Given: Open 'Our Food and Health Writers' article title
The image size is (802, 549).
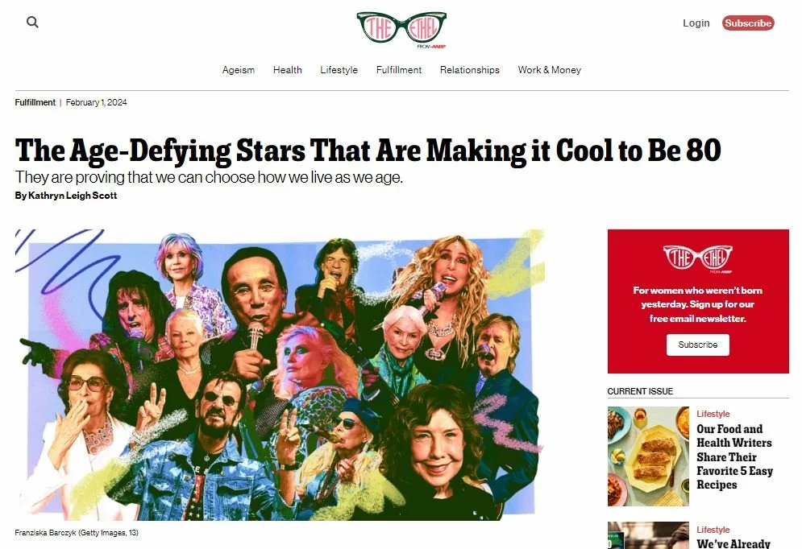Looking at the screenshot, I should [734, 457].
